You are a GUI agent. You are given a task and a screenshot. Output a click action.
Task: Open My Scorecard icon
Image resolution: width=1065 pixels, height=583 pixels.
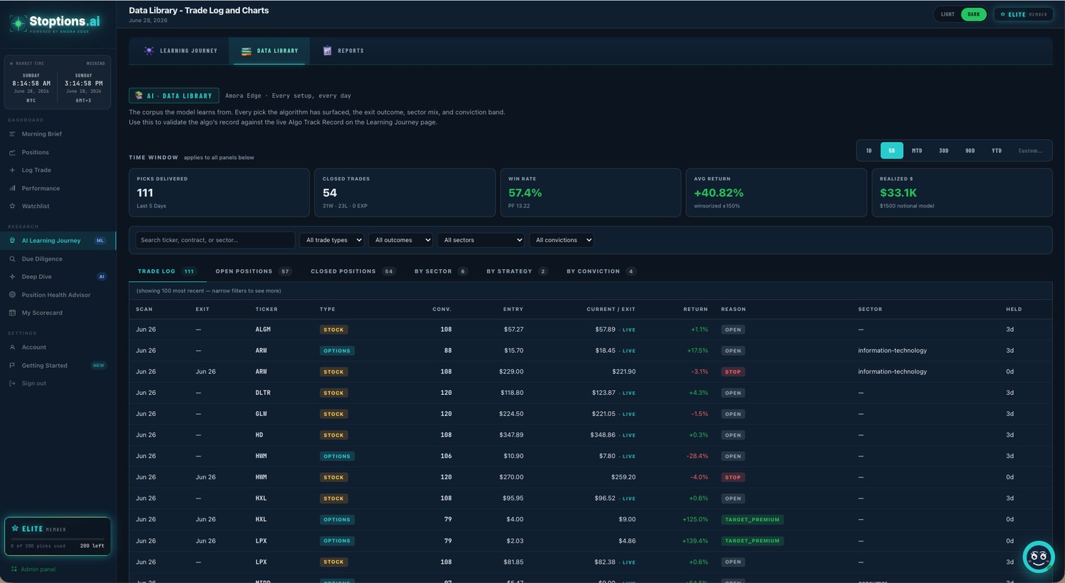tap(12, 312)
